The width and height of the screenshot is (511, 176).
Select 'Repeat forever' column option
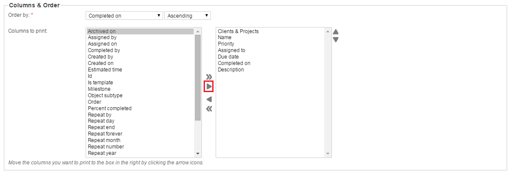(105, 134)
